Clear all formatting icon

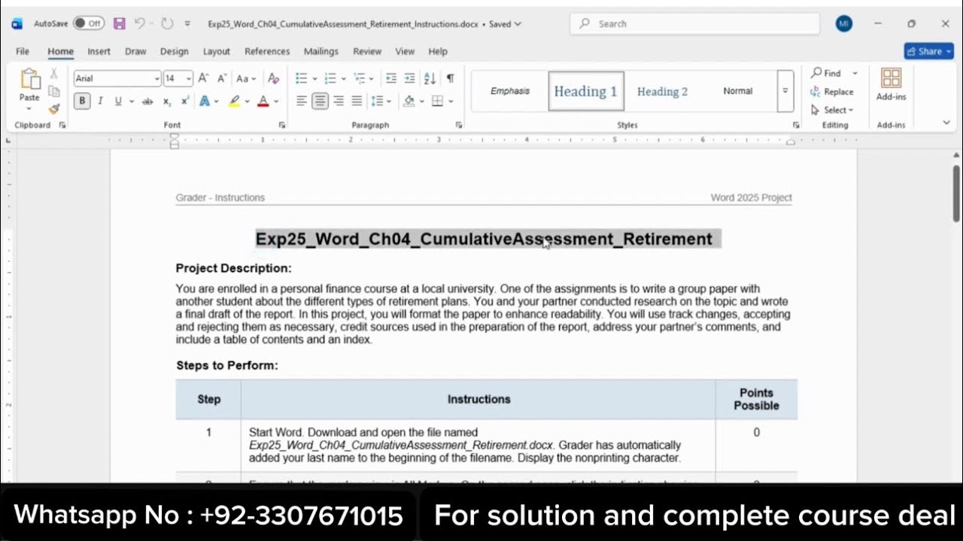(274, 78)
